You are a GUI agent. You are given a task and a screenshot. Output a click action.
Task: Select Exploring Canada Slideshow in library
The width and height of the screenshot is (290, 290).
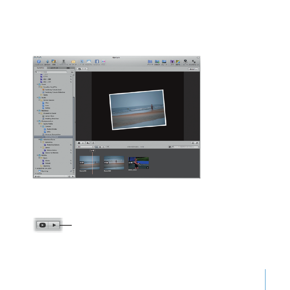55,92
